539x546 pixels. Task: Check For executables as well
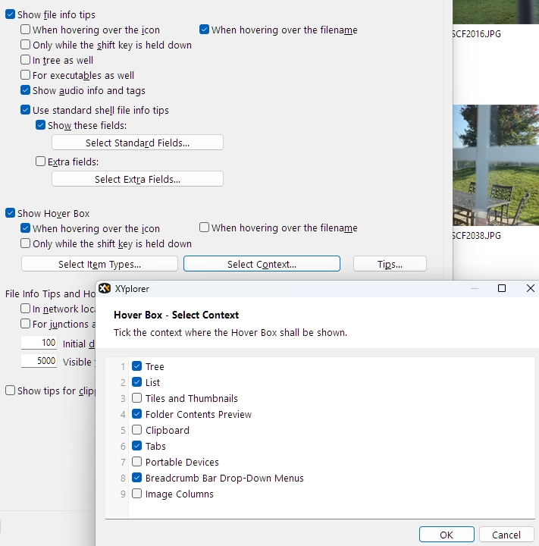tap(26, 75)
